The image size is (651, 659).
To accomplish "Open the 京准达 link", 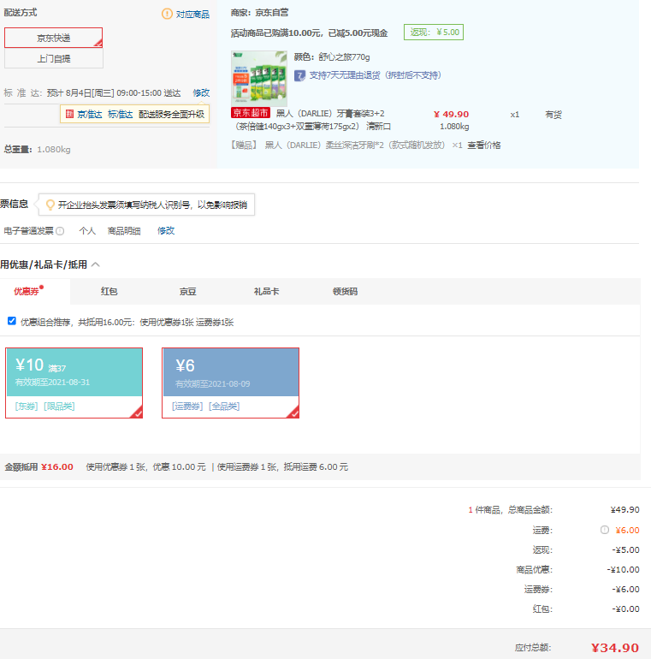I will coord(90,115).
